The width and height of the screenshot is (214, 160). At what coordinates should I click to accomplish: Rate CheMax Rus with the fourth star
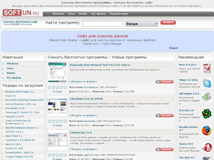pyautogui.click(x=62, y=155)
